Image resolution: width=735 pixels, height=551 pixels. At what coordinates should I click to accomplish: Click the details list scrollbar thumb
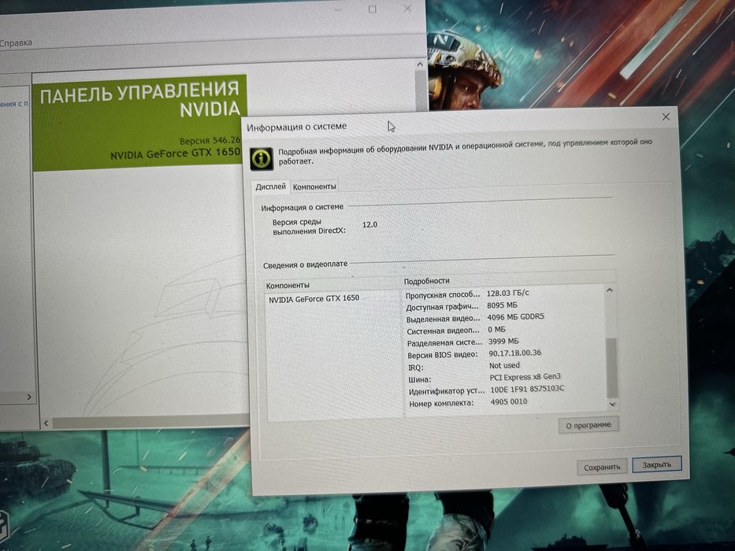[x=611, y=367]
